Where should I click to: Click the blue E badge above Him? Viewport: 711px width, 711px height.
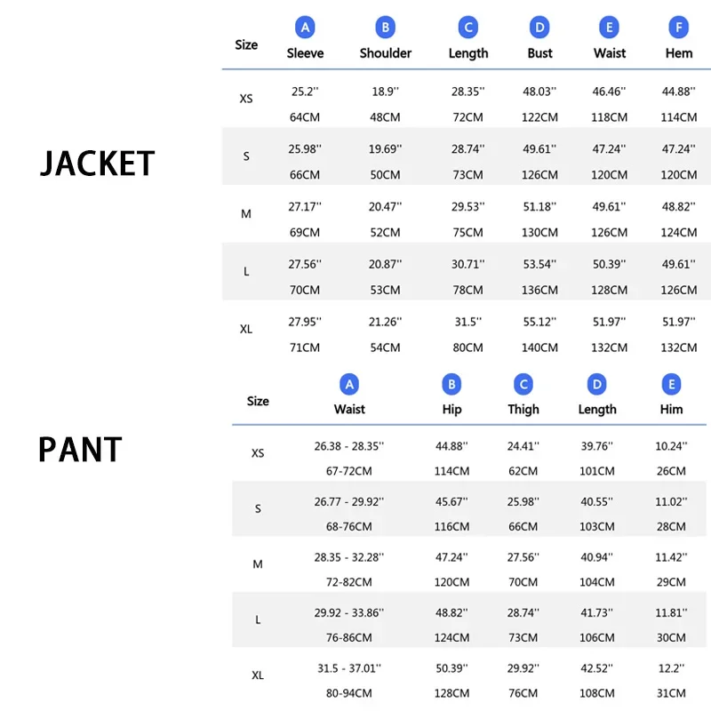click(671, 384)
